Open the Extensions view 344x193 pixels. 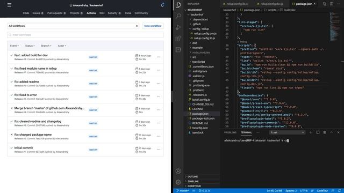[x=178, y=39]
